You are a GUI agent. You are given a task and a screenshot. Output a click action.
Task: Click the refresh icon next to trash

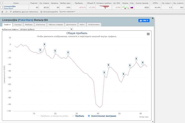[x=7, y=12]
